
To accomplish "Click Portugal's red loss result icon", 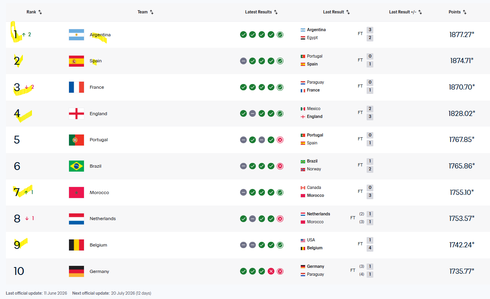I will point(280,140).
